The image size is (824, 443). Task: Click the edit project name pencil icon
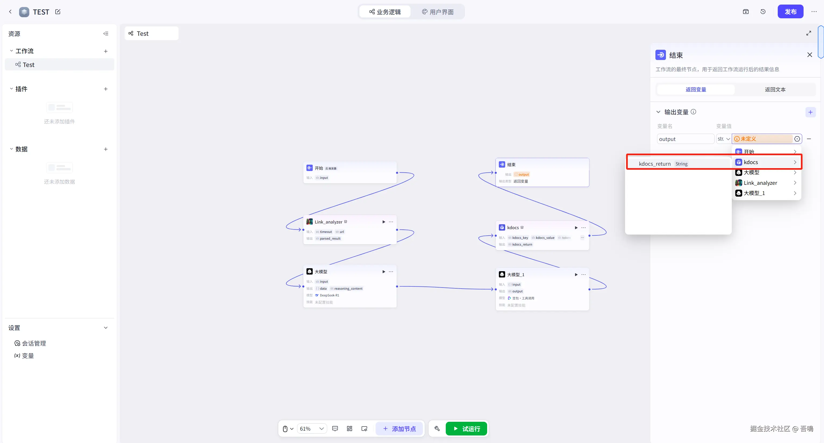point(58,12)
